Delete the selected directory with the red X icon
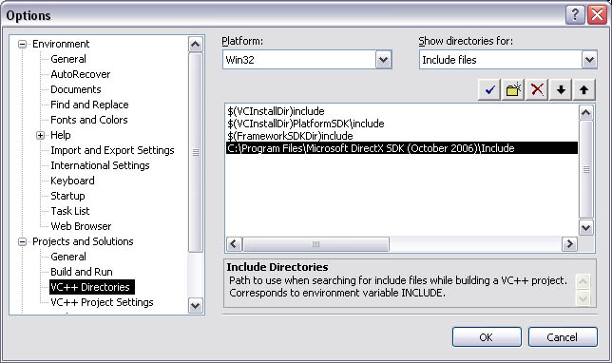 tap(537, 90)
